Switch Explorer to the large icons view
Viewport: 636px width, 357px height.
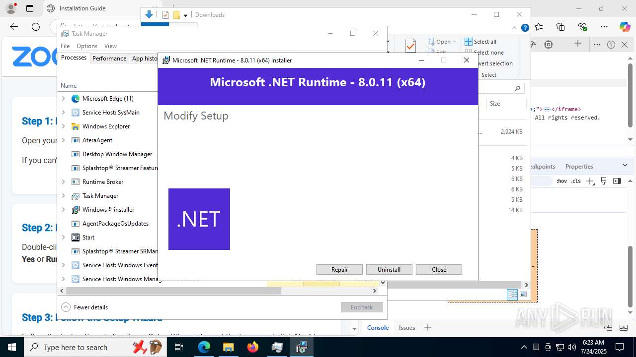523,295
